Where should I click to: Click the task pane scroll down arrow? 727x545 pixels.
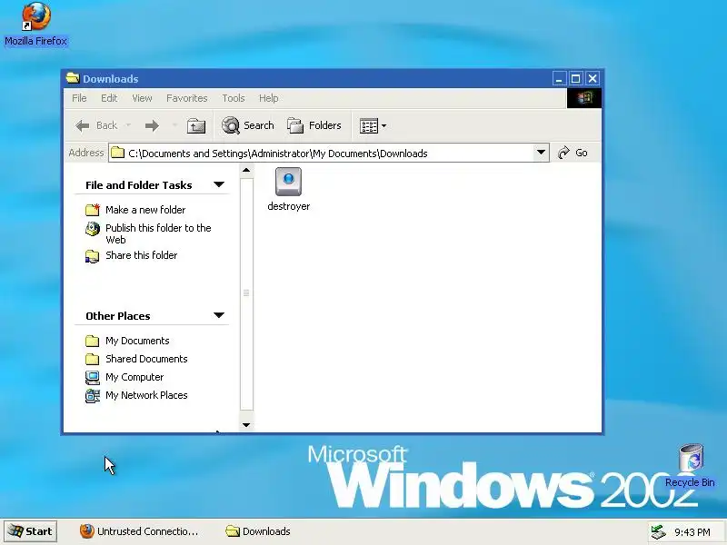point(246,425)
